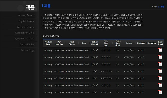167x98 pixels.
Task: Open PDF brief sheet for PC6070K
Action: (x=160, y=50)
